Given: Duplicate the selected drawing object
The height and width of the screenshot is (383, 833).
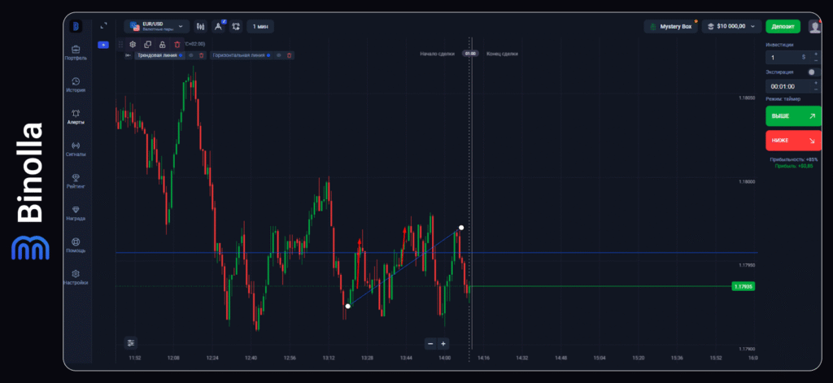Looking at the screenshot, I should [147, 44].
